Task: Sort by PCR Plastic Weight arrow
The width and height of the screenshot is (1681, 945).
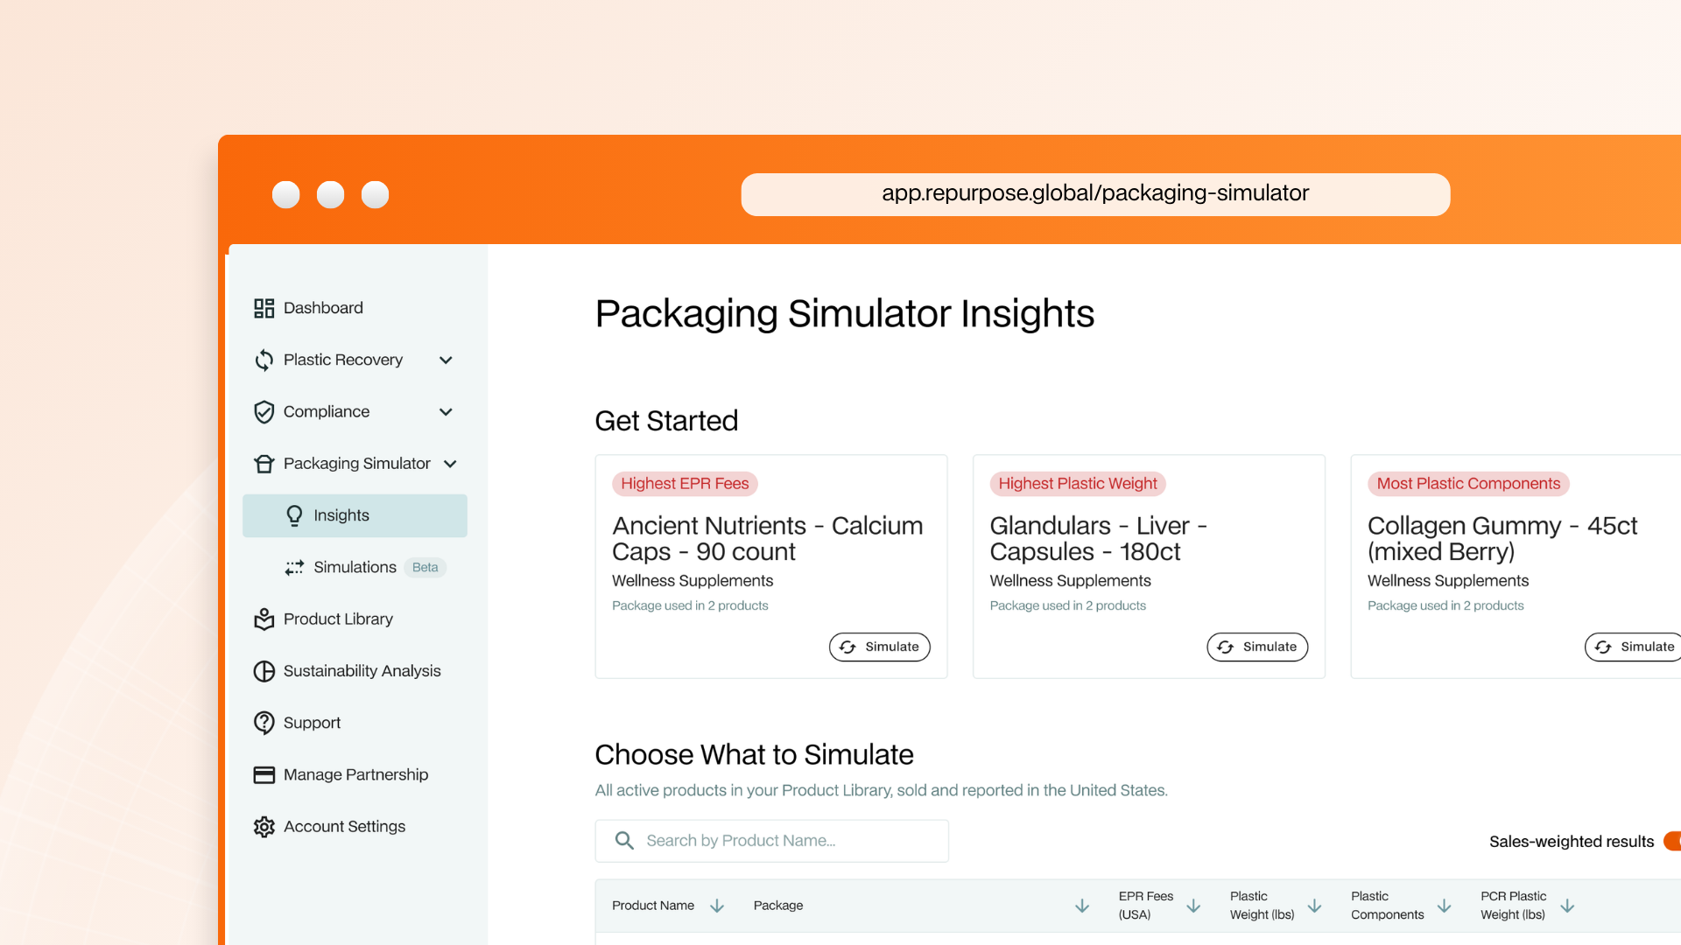Action: click(x=1567, y=906)
